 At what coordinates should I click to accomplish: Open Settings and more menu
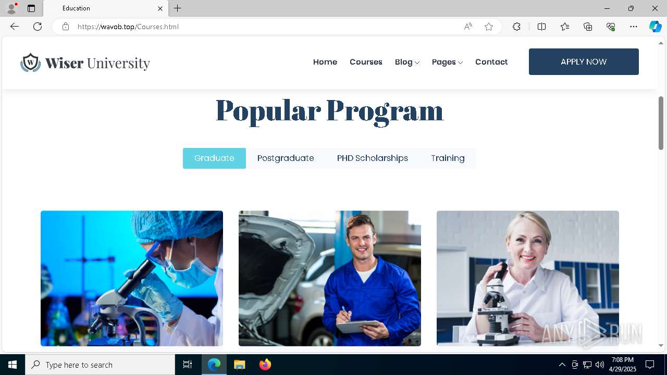634,27
